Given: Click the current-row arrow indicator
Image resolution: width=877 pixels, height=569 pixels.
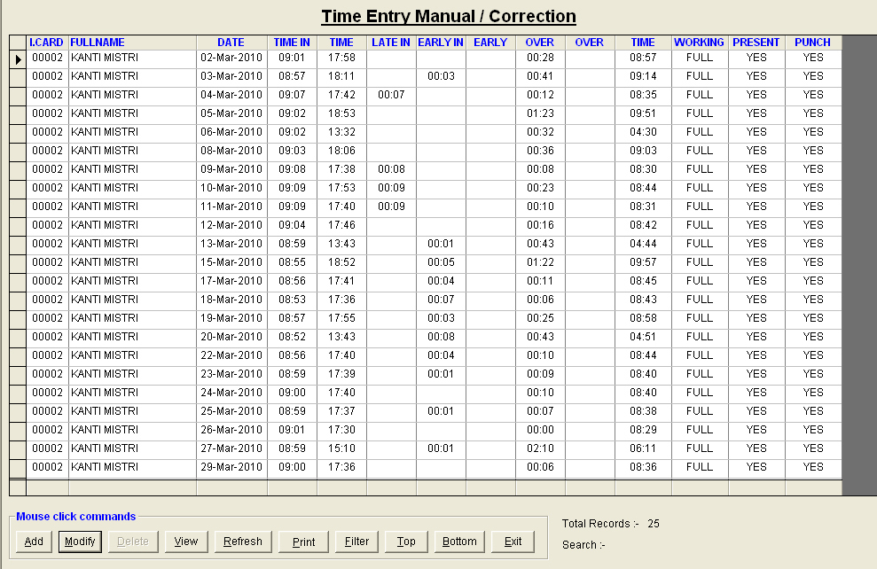Looking at the screenshot, I should [18, 58].
